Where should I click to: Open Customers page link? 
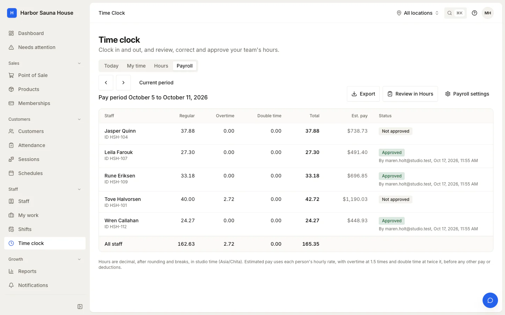pos(45,131)
